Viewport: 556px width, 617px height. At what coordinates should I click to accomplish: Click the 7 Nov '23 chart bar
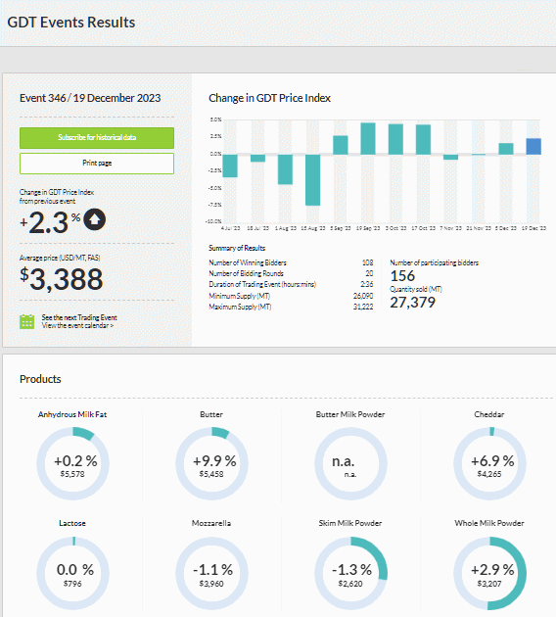click(450, 157)
